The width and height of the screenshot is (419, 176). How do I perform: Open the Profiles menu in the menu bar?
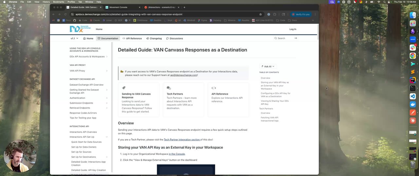[71, 2]
